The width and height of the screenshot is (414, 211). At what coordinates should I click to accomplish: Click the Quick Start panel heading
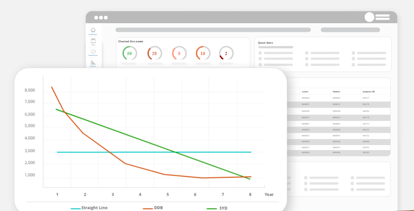click(266, 42)
